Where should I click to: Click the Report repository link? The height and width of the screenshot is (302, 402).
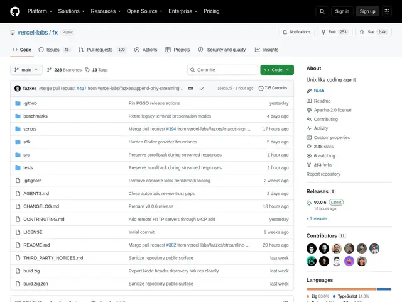click(x=323, y=174)
